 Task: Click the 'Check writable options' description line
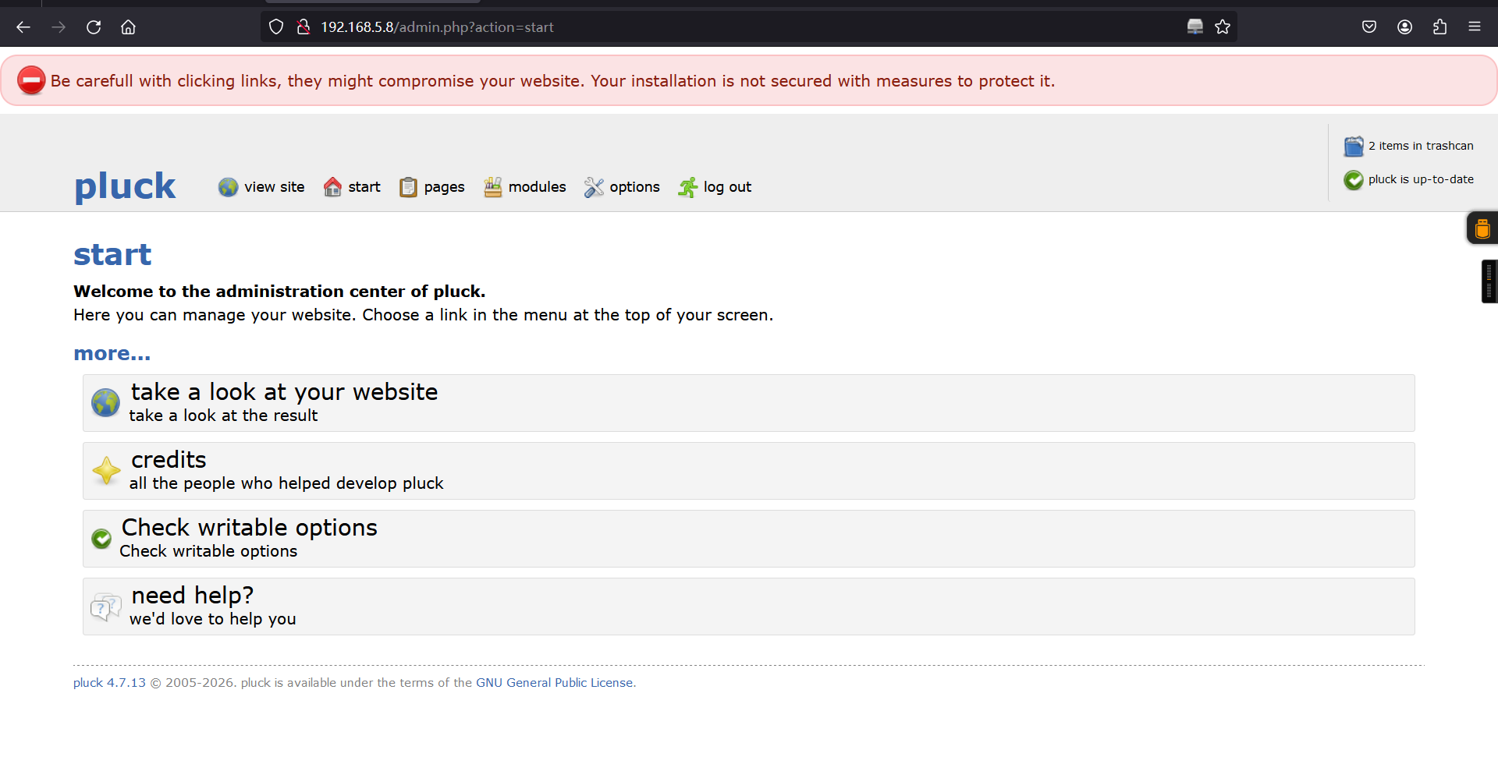[208, 551]
